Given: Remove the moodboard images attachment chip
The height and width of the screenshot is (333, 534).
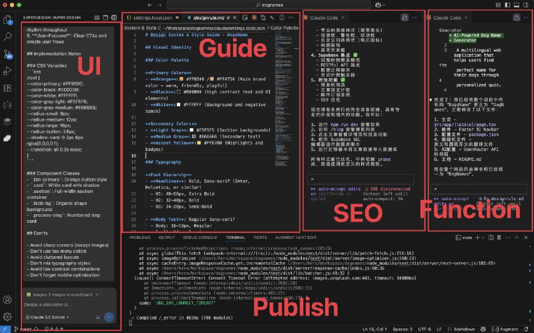Looking at the screenshot, I should pyautogui.click(x=97, y=294).
